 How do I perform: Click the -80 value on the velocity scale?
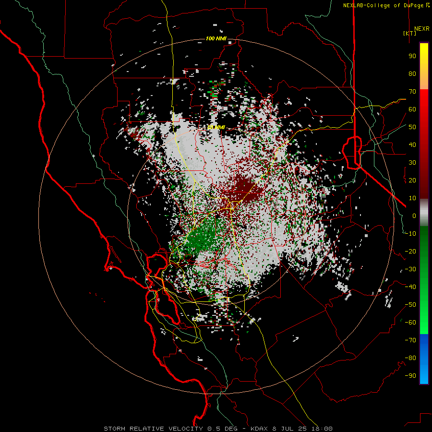pyautogui.click(x=410, y=358)
